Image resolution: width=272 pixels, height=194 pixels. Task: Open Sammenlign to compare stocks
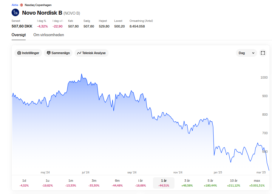(x=58, y=53)
